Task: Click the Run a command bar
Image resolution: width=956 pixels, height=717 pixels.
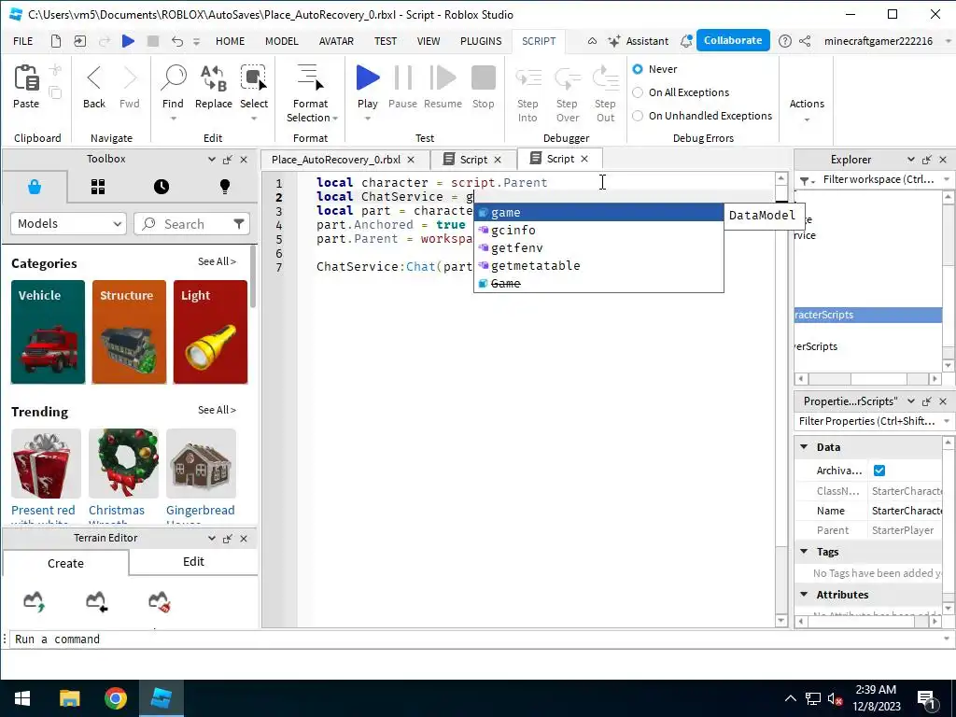Action: (475, 639)
